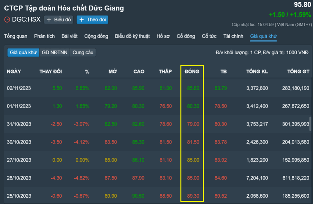Viewport: 313px width, 204px height.
Task: Open the Tổng quan tab
Action: pyautogui.click(x=16, y=36)
